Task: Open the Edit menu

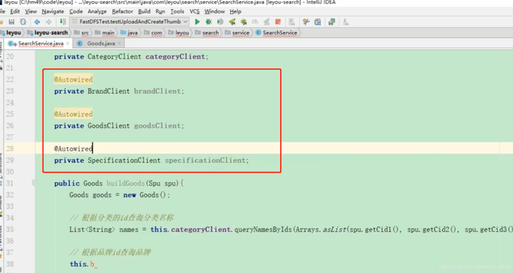Action: click(x=15, y=12)
